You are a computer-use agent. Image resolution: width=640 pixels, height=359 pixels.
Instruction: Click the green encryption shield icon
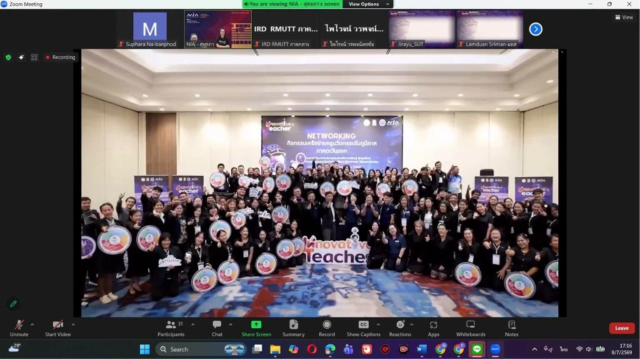[8, 57]
